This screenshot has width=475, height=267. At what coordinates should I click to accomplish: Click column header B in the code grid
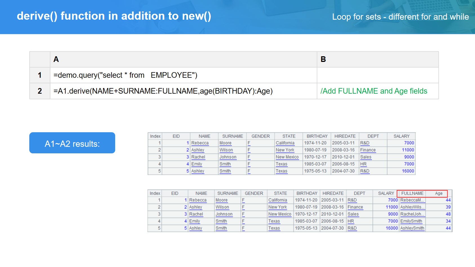[x=323, y=59]
